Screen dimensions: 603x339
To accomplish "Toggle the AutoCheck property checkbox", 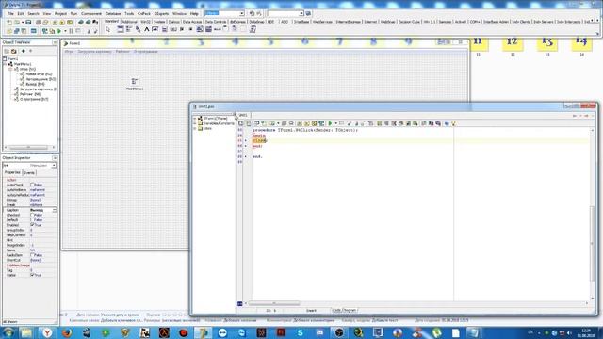I will pos(32,185).
